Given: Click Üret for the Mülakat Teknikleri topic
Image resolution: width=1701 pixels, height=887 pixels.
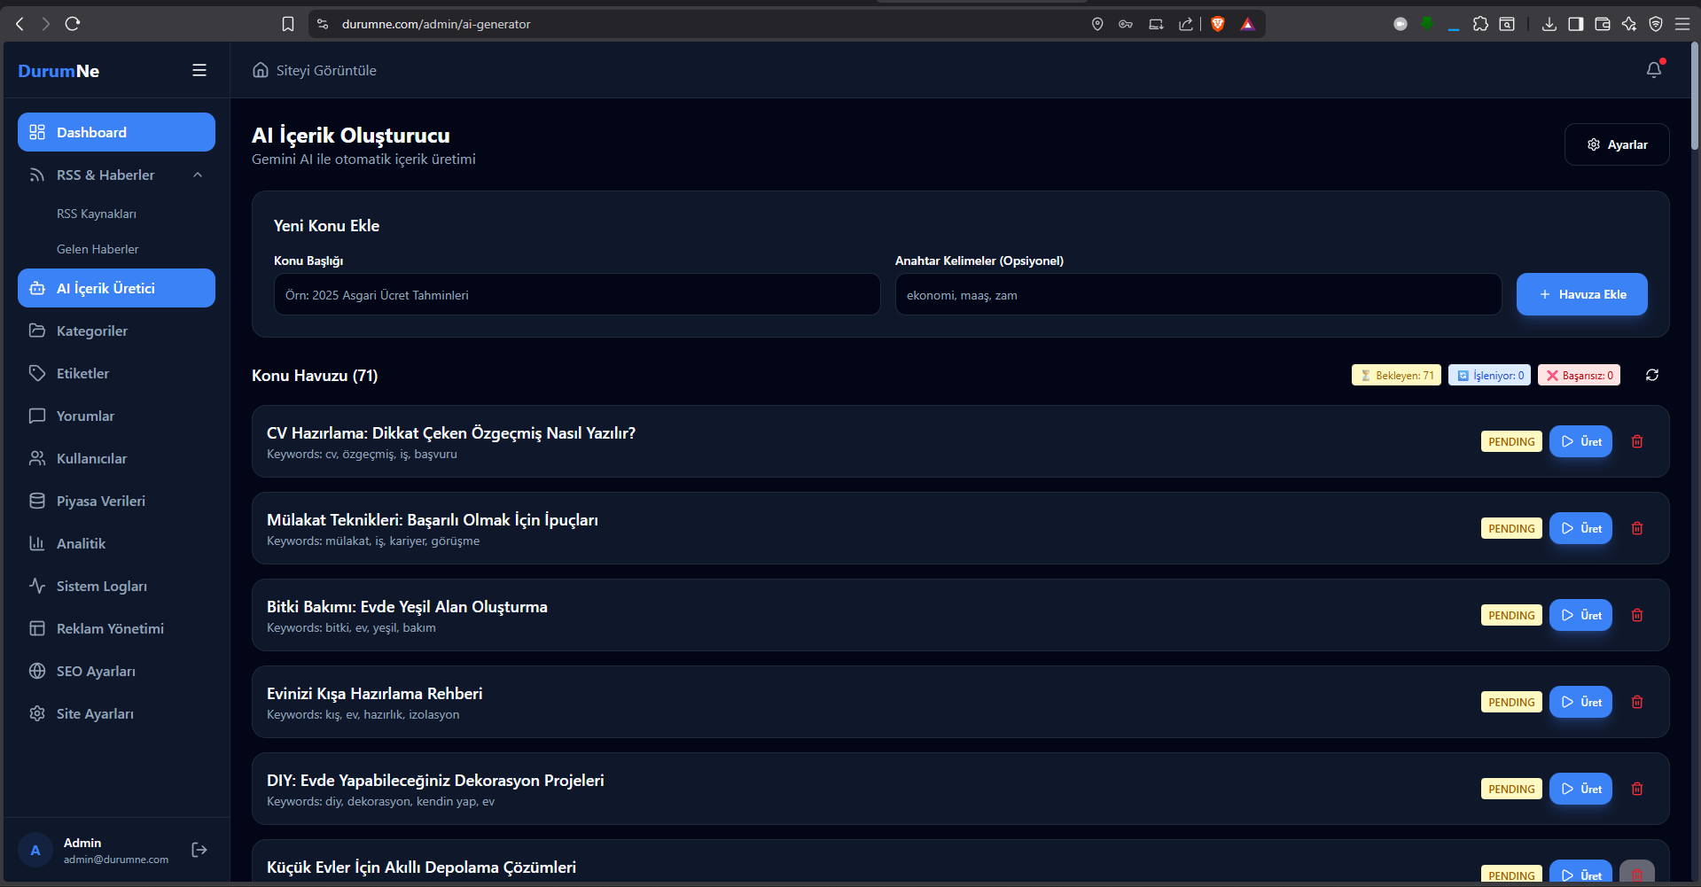Looking at the screenshot, I should pos(1581,528).
